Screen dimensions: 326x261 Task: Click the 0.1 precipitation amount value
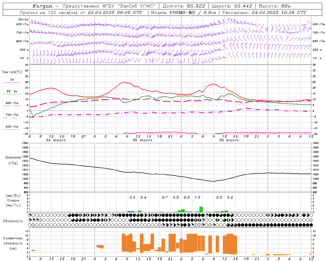pos(165,197)
